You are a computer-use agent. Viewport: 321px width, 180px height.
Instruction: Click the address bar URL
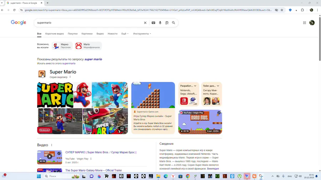click(x=148, y=10)
